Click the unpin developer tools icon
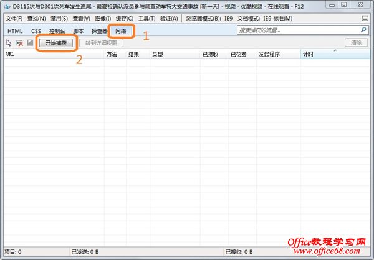Screen dimensions: 374x260 [x=365, y=18]
